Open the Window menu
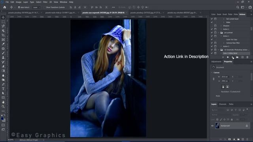 (63, 2)
